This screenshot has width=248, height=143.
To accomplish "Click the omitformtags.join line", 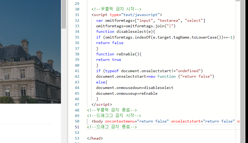I will (136, 26).
